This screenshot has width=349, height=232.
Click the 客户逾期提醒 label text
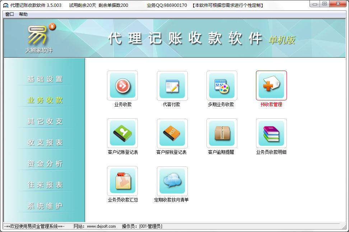pyautogui.click(x=221, y=152)
